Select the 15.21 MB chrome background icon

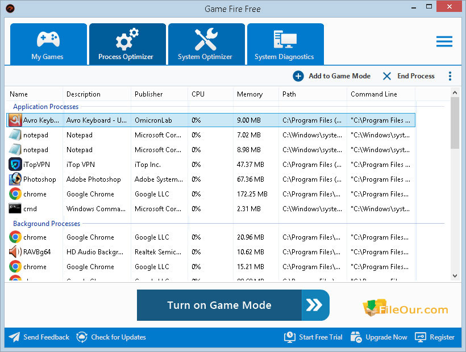15,267
